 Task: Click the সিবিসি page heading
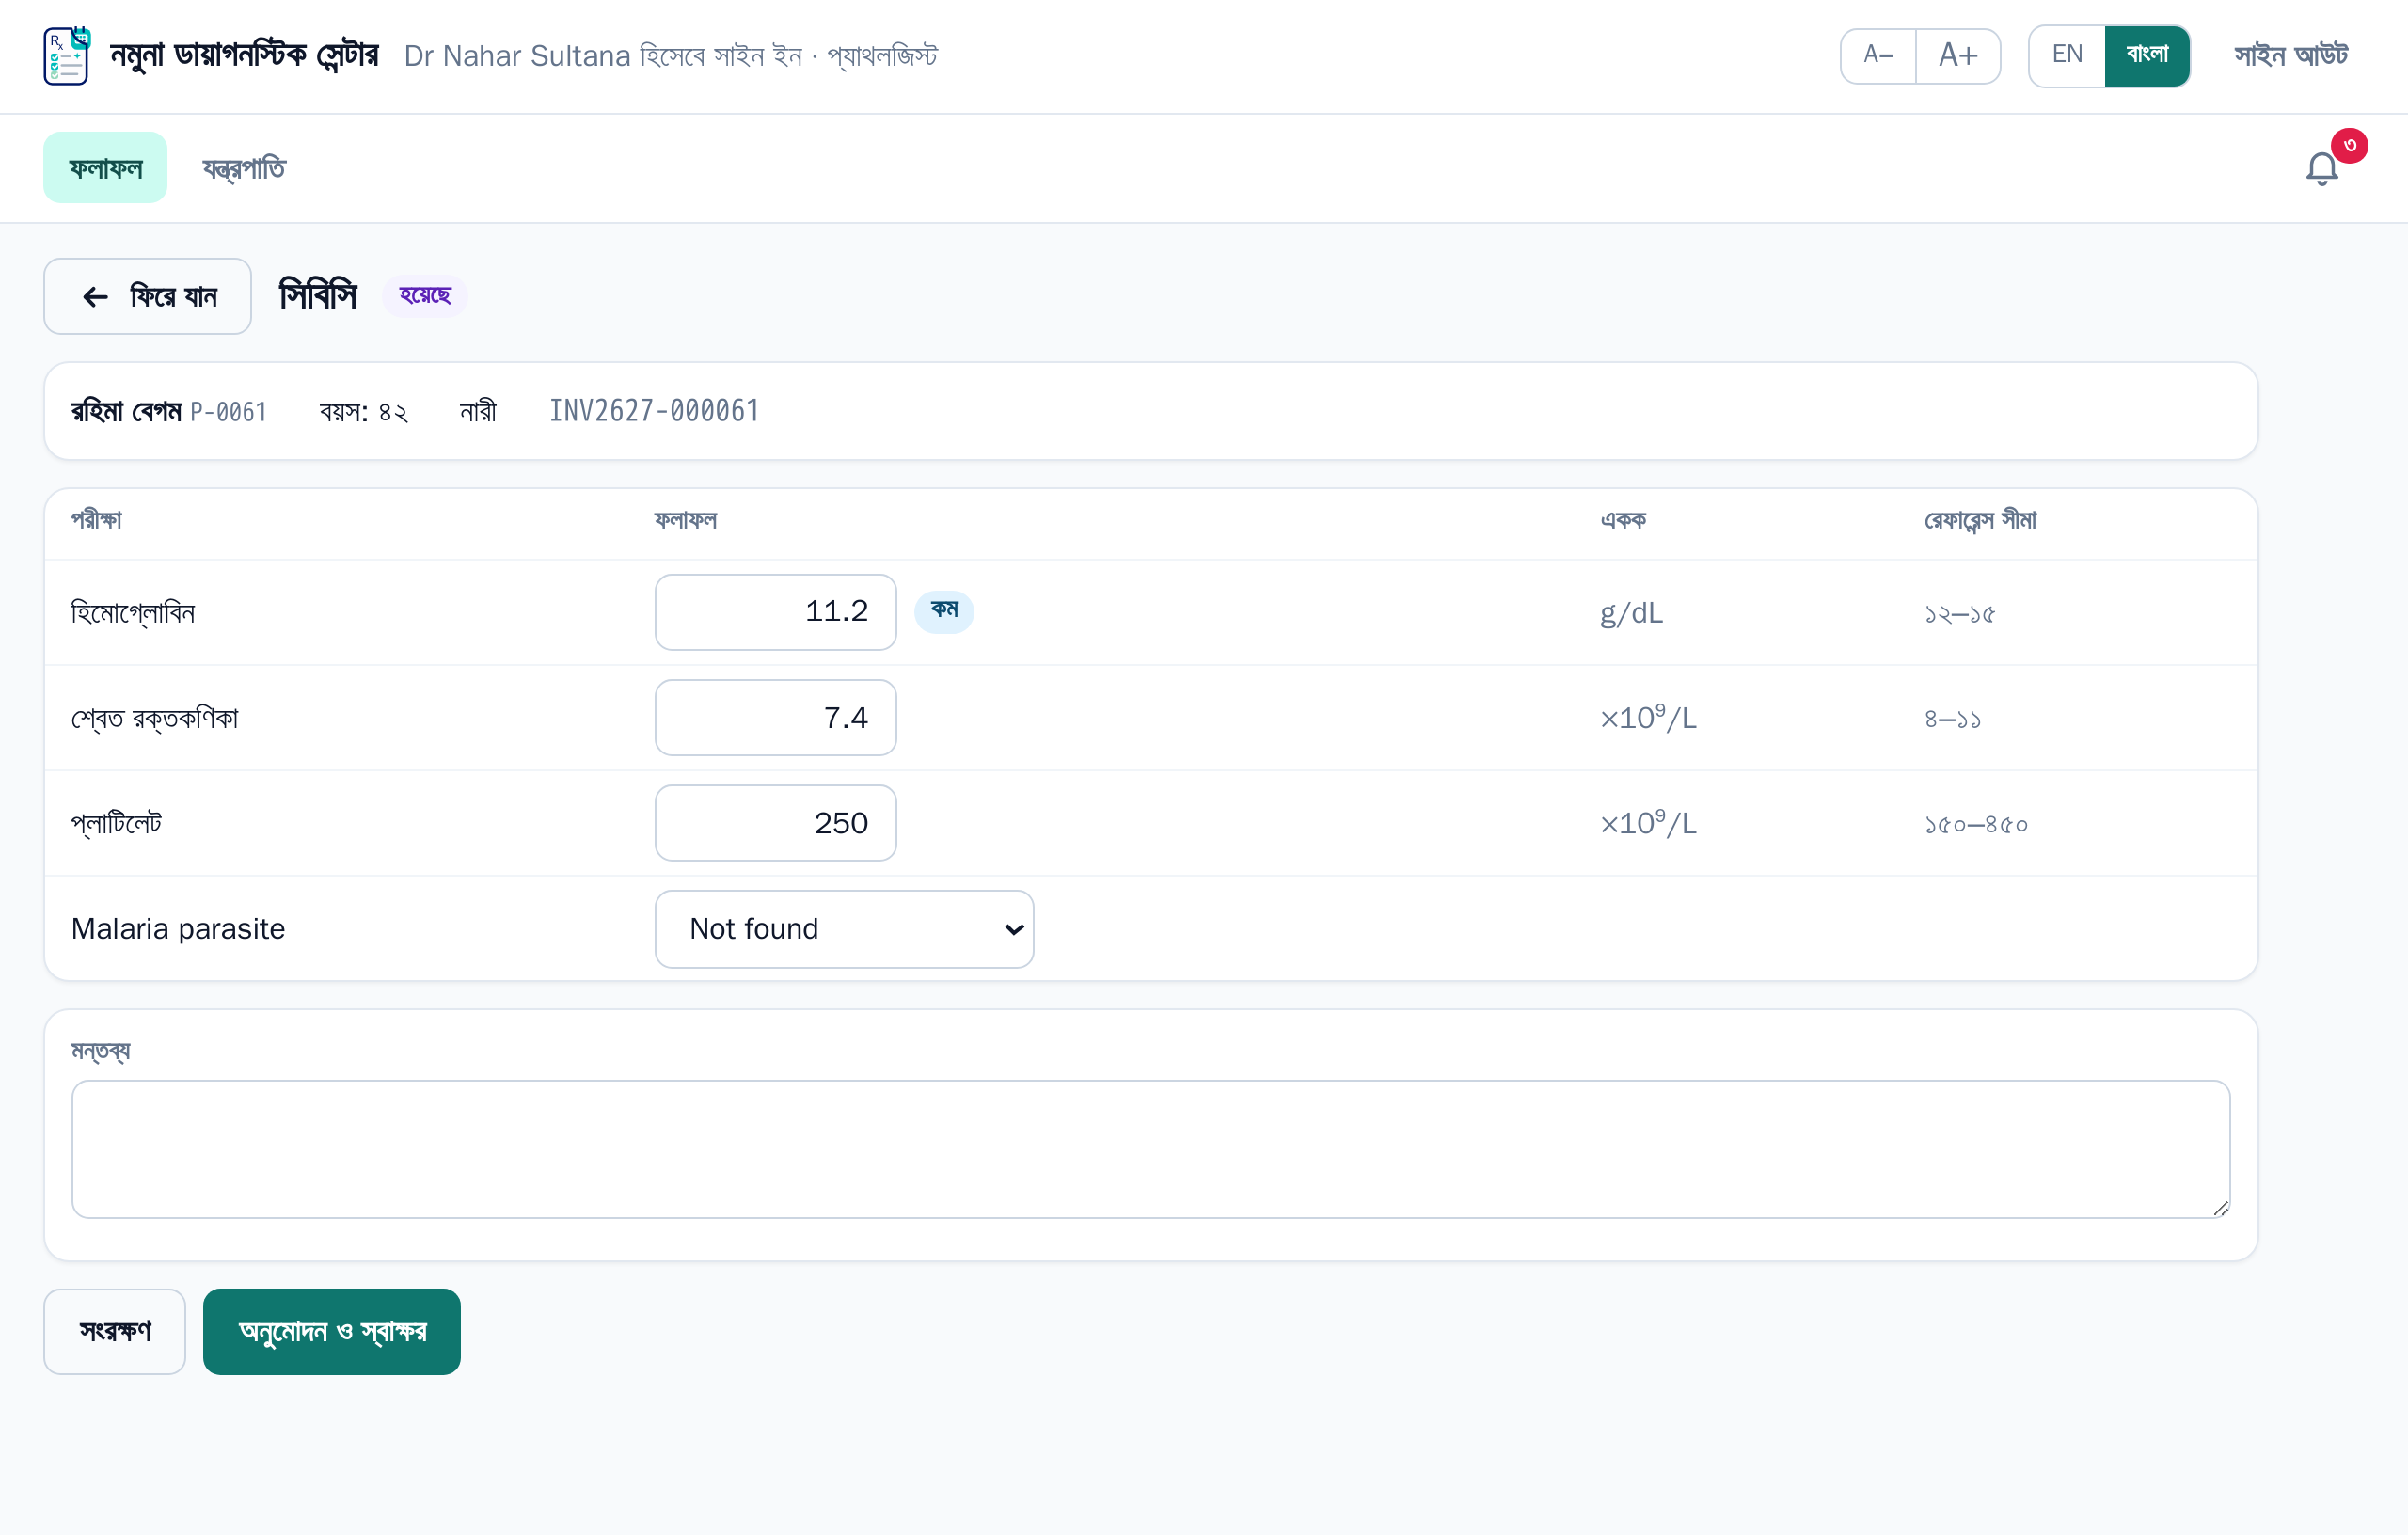pos(318,296)
